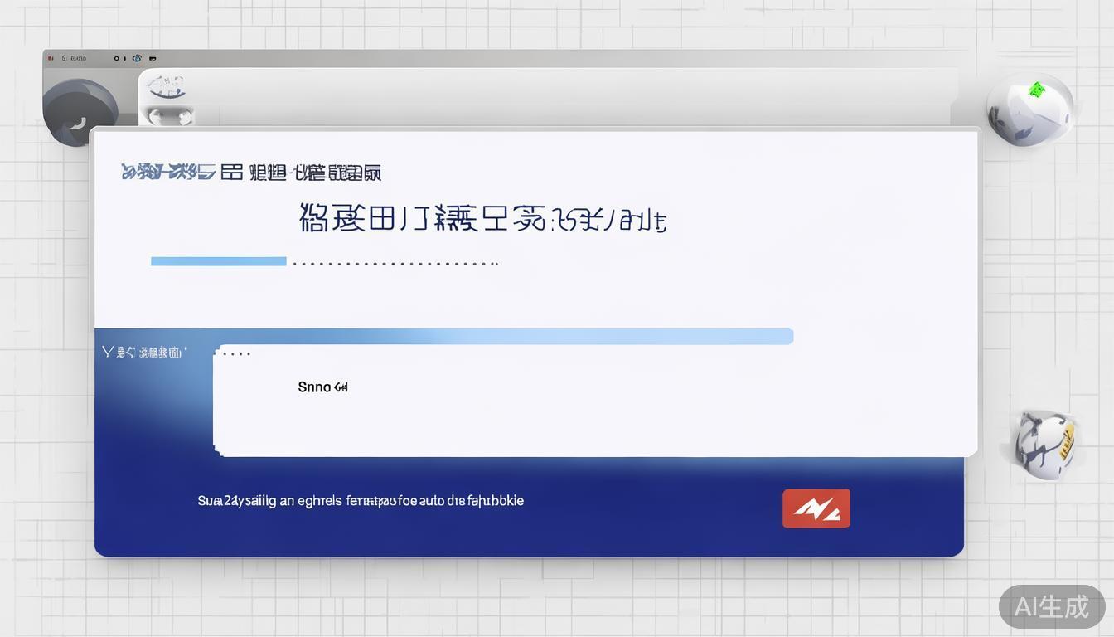
Task: Click the blue stylized logo in dialog header
Action: click(x=168, y=172)
